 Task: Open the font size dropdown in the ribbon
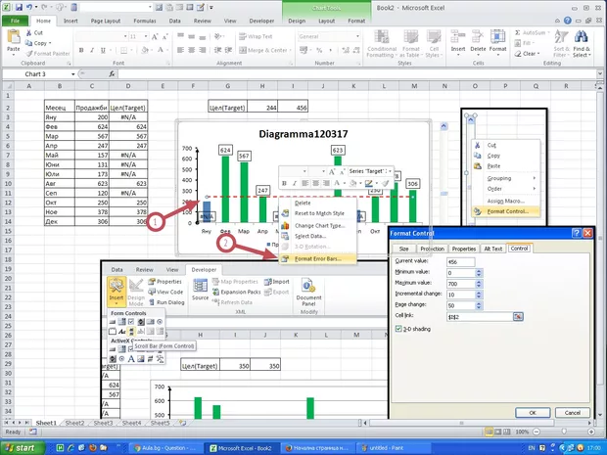coord(146,36)
